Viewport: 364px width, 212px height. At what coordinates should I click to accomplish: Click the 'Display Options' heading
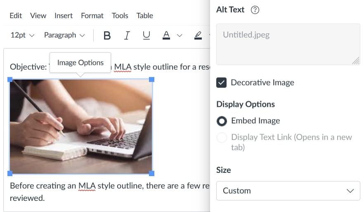[246, 104]
